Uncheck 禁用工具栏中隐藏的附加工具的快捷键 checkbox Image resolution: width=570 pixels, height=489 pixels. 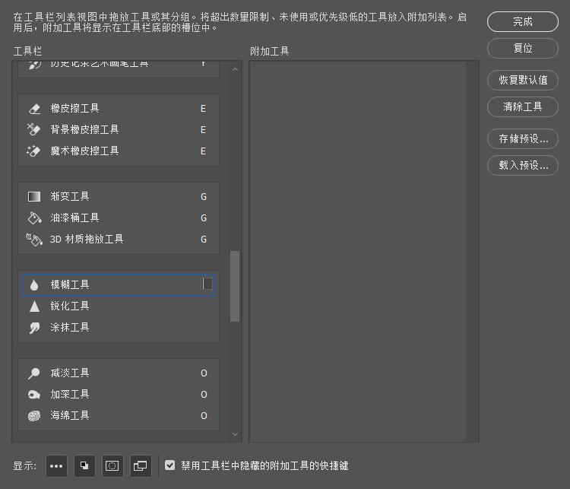(169, 465)
